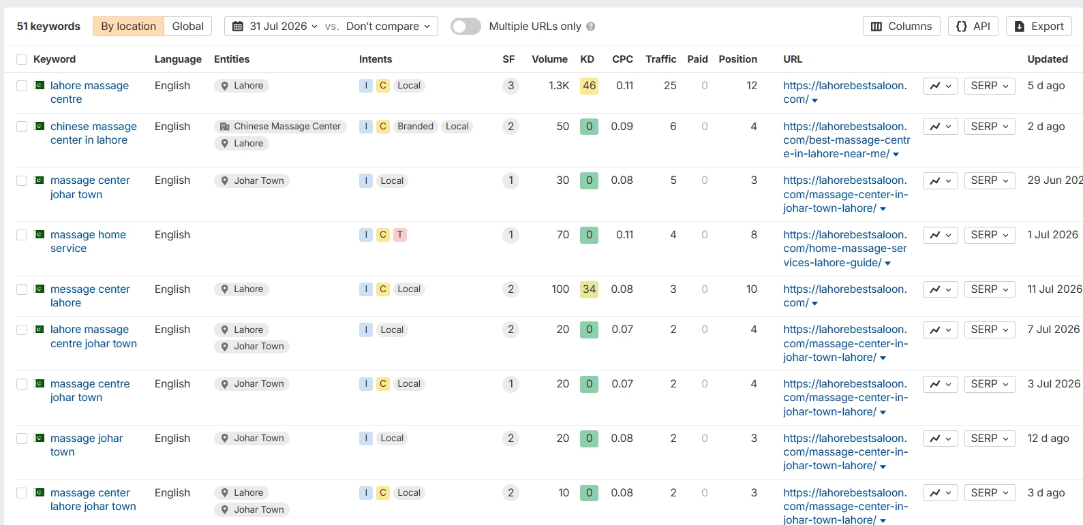Click the Export button label
This screenshot has height=525, width=1083.
[x=1047, y=27]
